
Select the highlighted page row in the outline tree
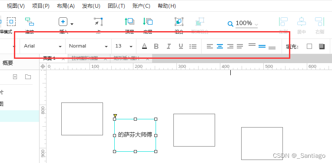click(x=20, y=116)
